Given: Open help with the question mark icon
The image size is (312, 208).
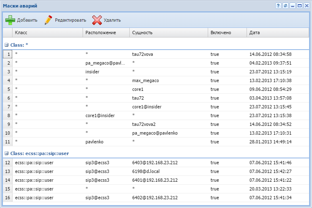Looking at the screenshot, I should click(x=278, y=6).
